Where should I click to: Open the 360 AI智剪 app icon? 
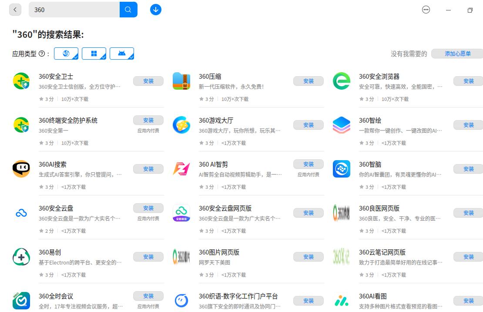click(x=181, y=169)
